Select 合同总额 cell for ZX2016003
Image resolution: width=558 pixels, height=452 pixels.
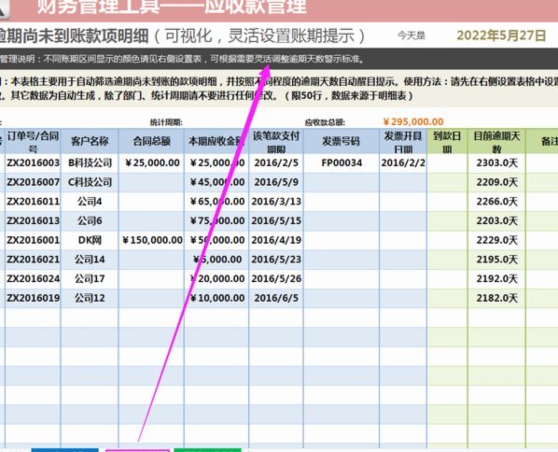pos(151,163)
